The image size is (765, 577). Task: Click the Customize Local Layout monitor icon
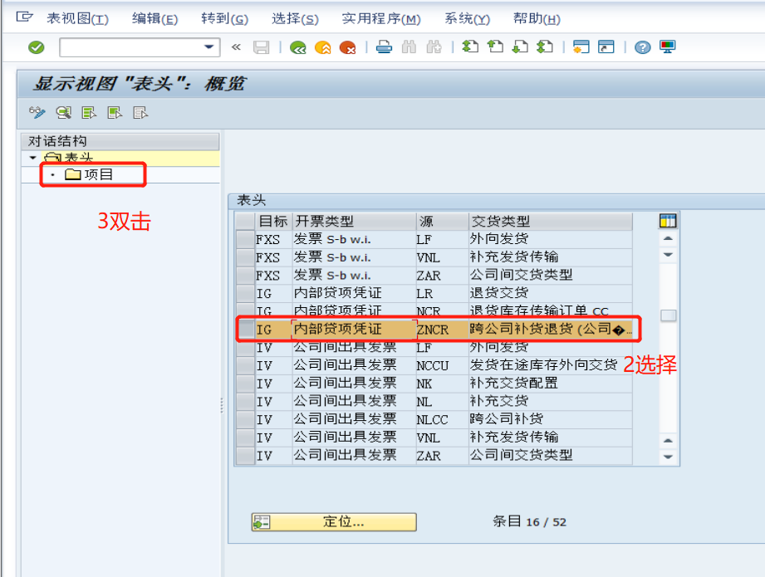[x=668, y=47]
